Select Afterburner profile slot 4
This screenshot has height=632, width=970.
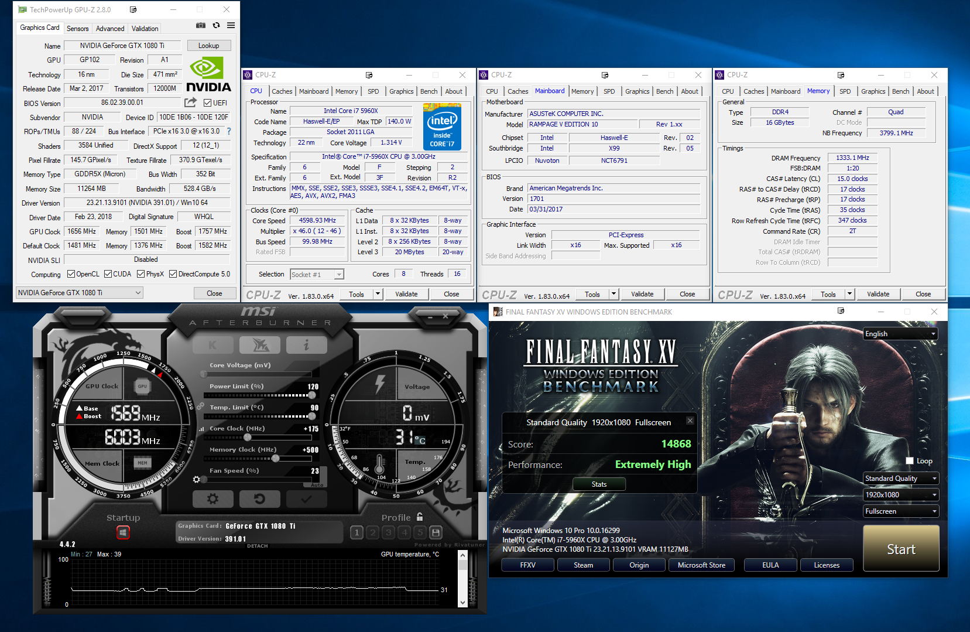(405, 532)
